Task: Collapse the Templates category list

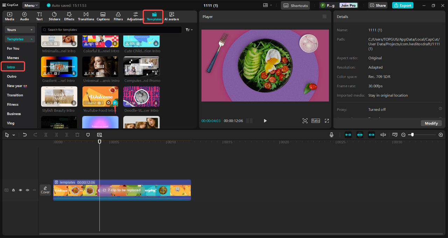Action: pyautogui.click(x=20, y=39)
